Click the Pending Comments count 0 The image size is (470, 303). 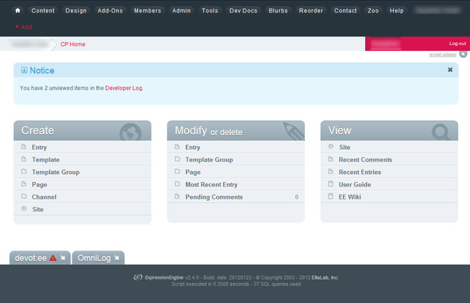(297, 197)
